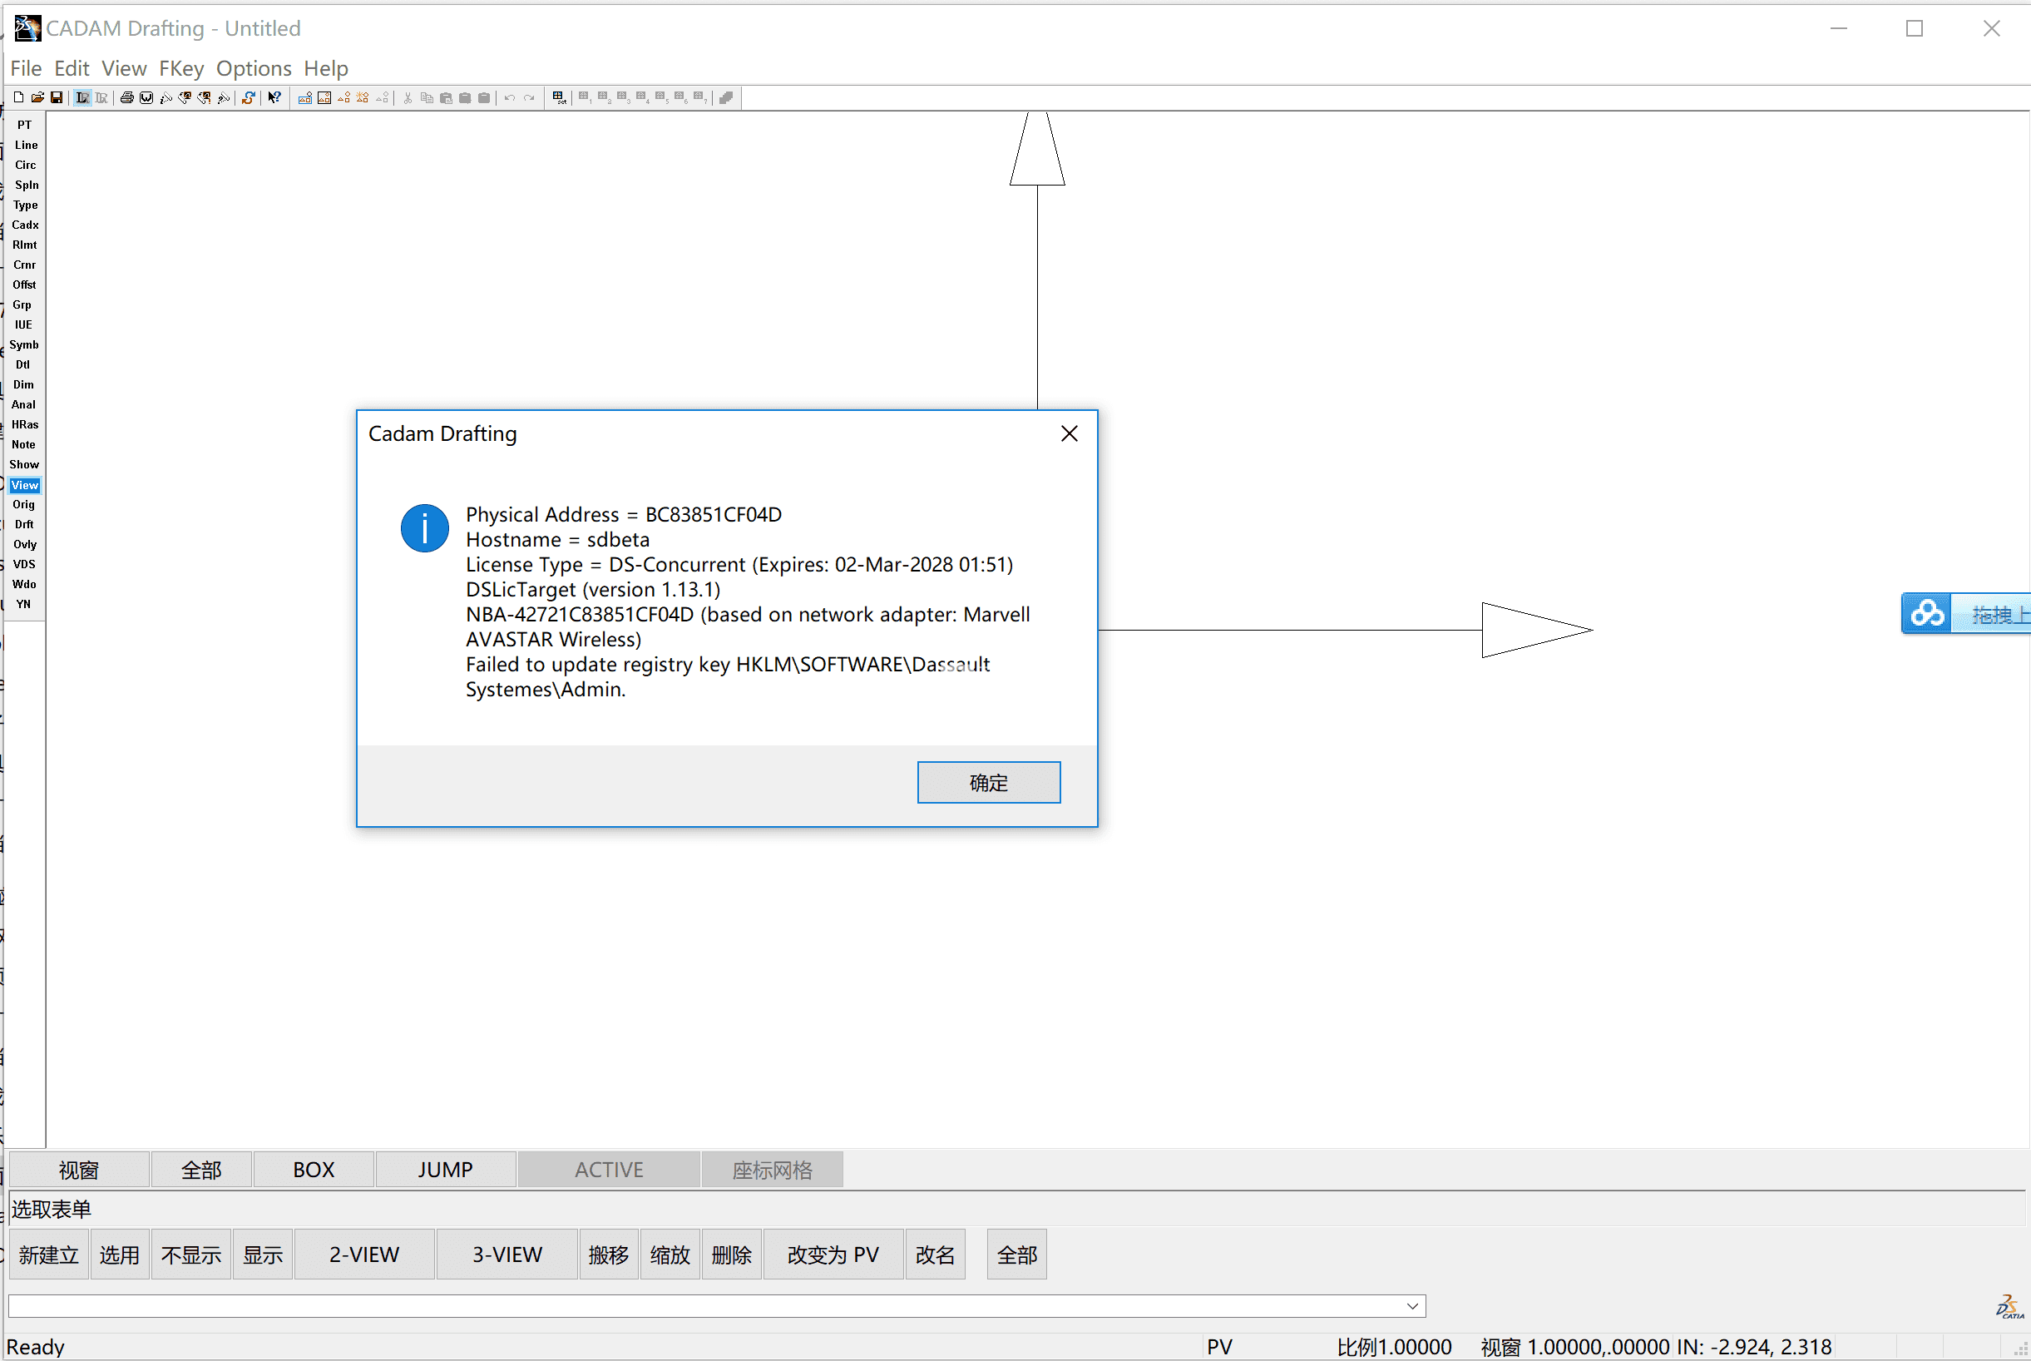Select the Dim function key in sidebar
This screenshot has width=2031, height=1361.
pos(23,384)
